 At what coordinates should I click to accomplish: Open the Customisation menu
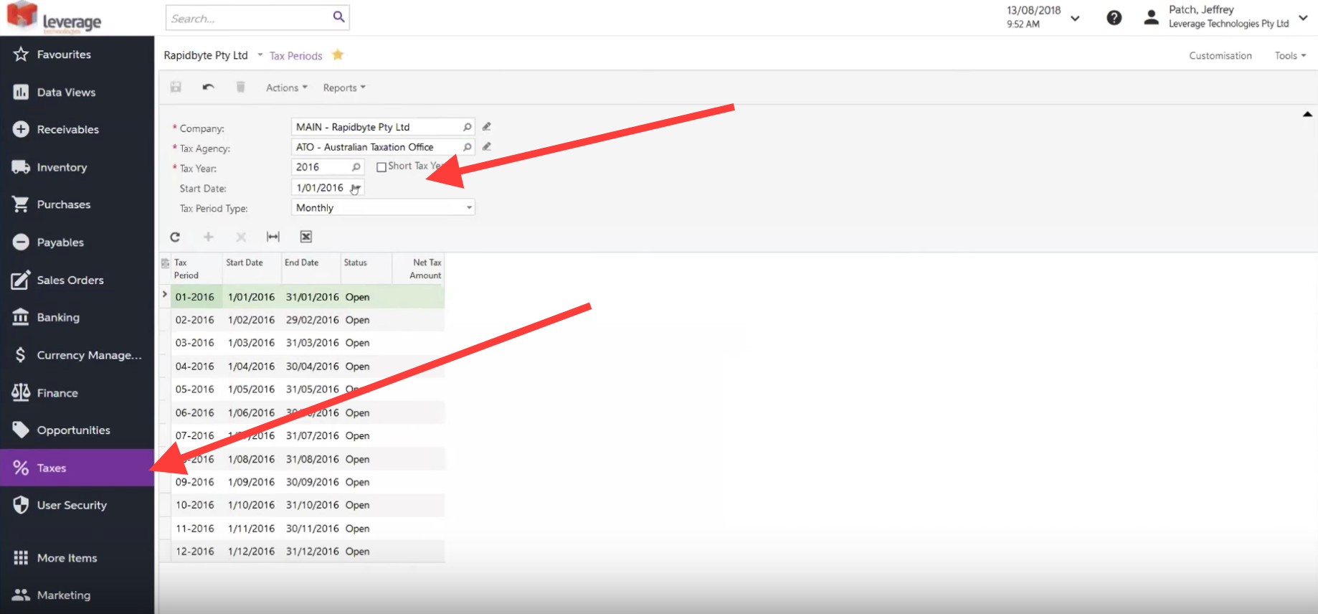tap(1220, 55)
